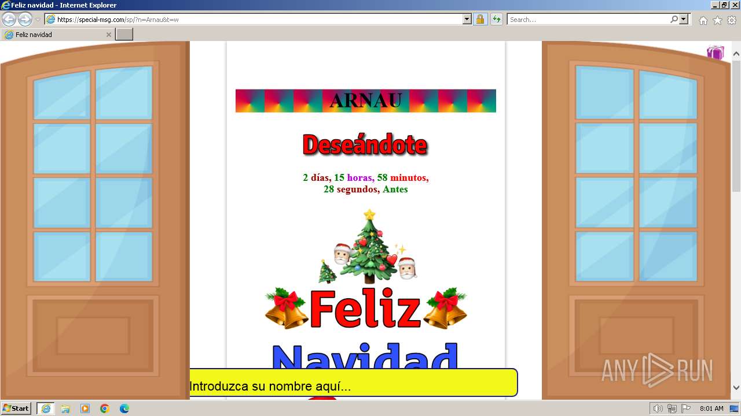Click the left Christmas bells icon
This screenshot has width=741, height=416.
pyautogui.click(x=287, y=309)
